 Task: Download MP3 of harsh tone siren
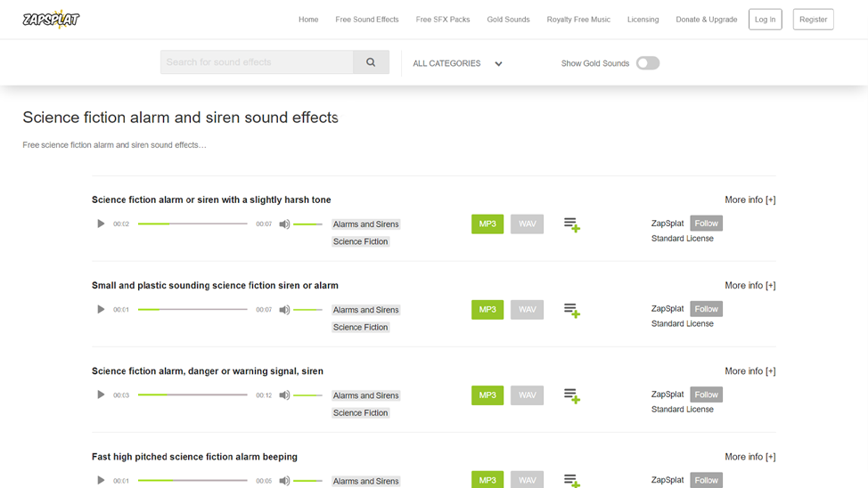click(487, 224)
